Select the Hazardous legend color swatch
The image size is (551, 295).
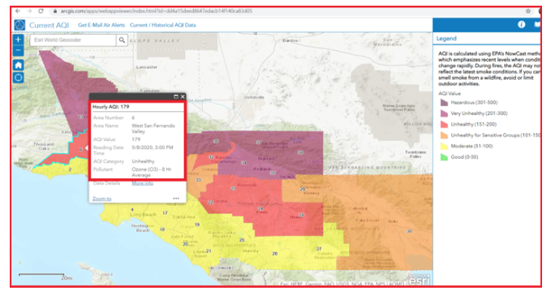click(444, 102)
